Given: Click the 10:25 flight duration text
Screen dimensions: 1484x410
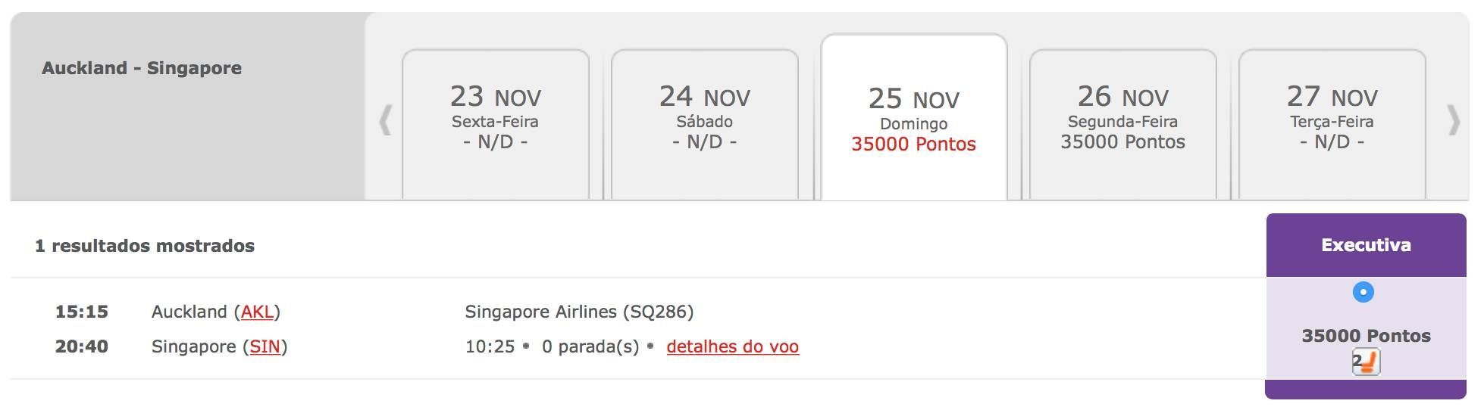Looking at the screenshot, I should (490, 346).
